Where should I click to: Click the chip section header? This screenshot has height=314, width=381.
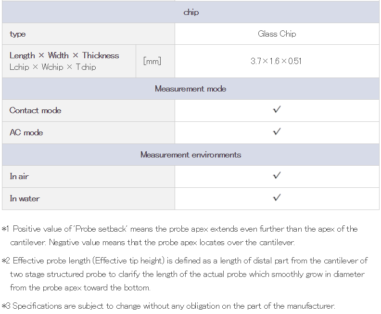click(191, 12)
